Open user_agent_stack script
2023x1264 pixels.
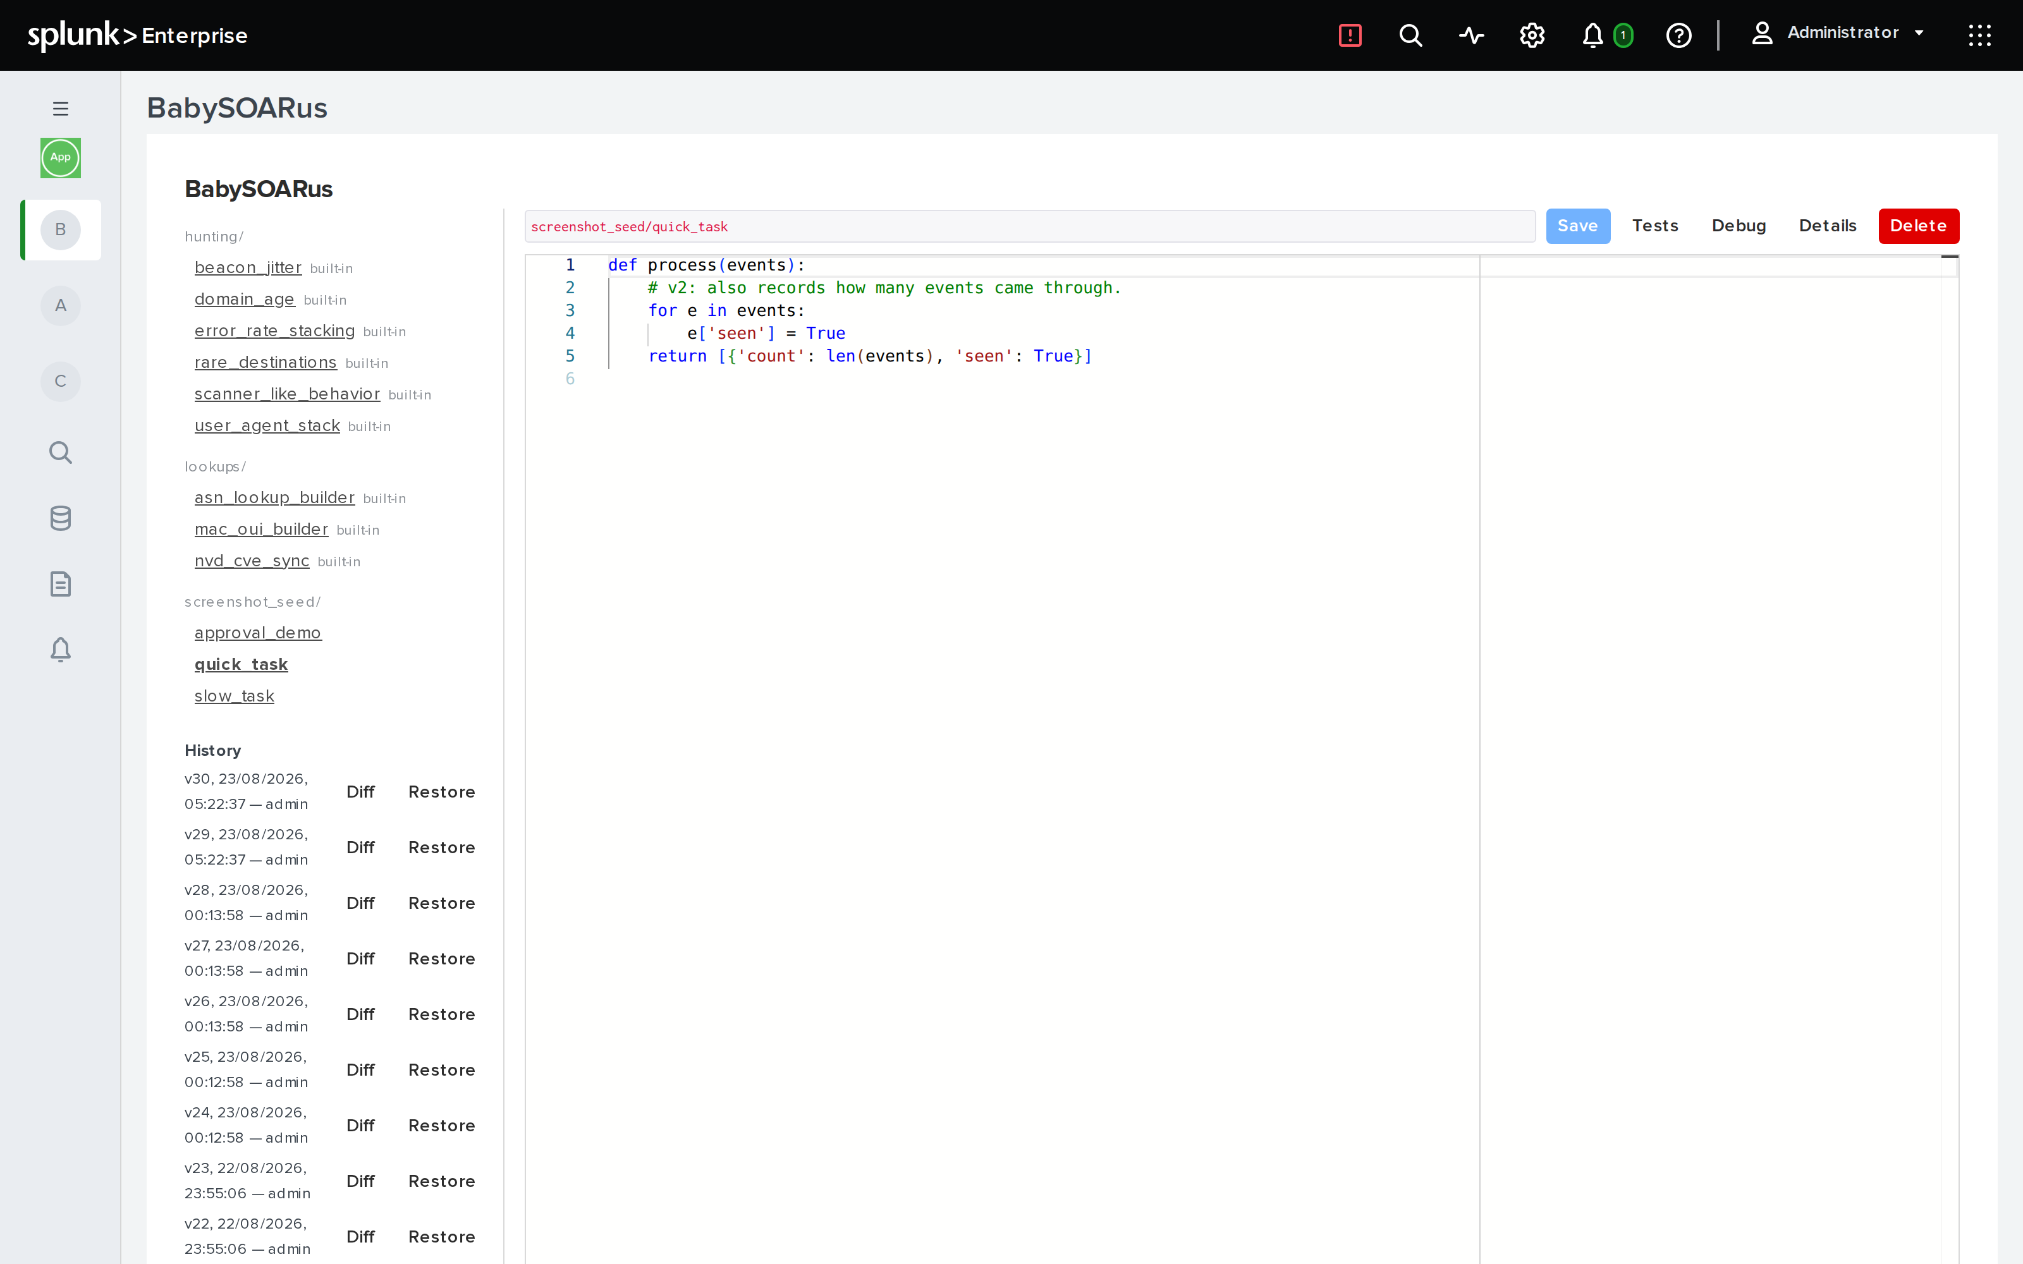coord(267,427)
